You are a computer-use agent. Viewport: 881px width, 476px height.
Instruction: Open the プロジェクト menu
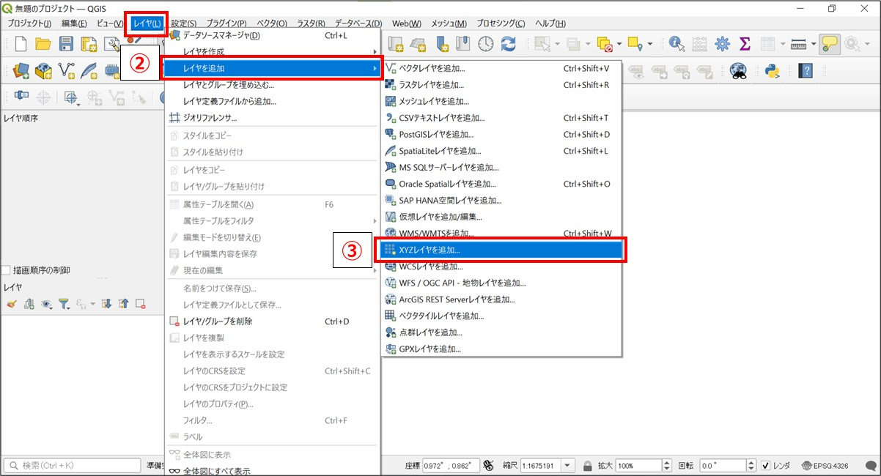[x=29, y=23]
